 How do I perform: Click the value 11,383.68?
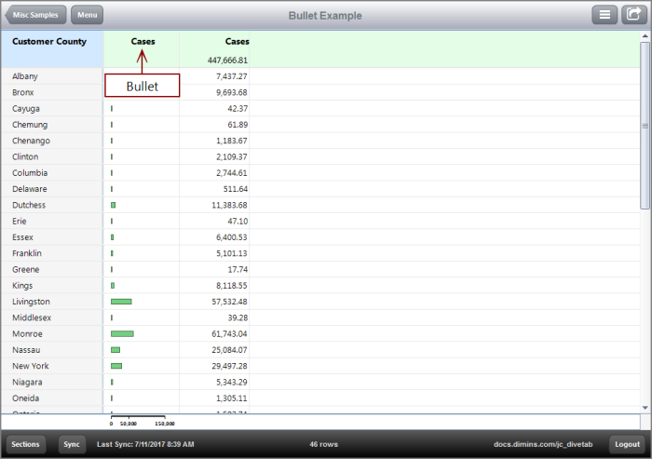click(229, 205)
